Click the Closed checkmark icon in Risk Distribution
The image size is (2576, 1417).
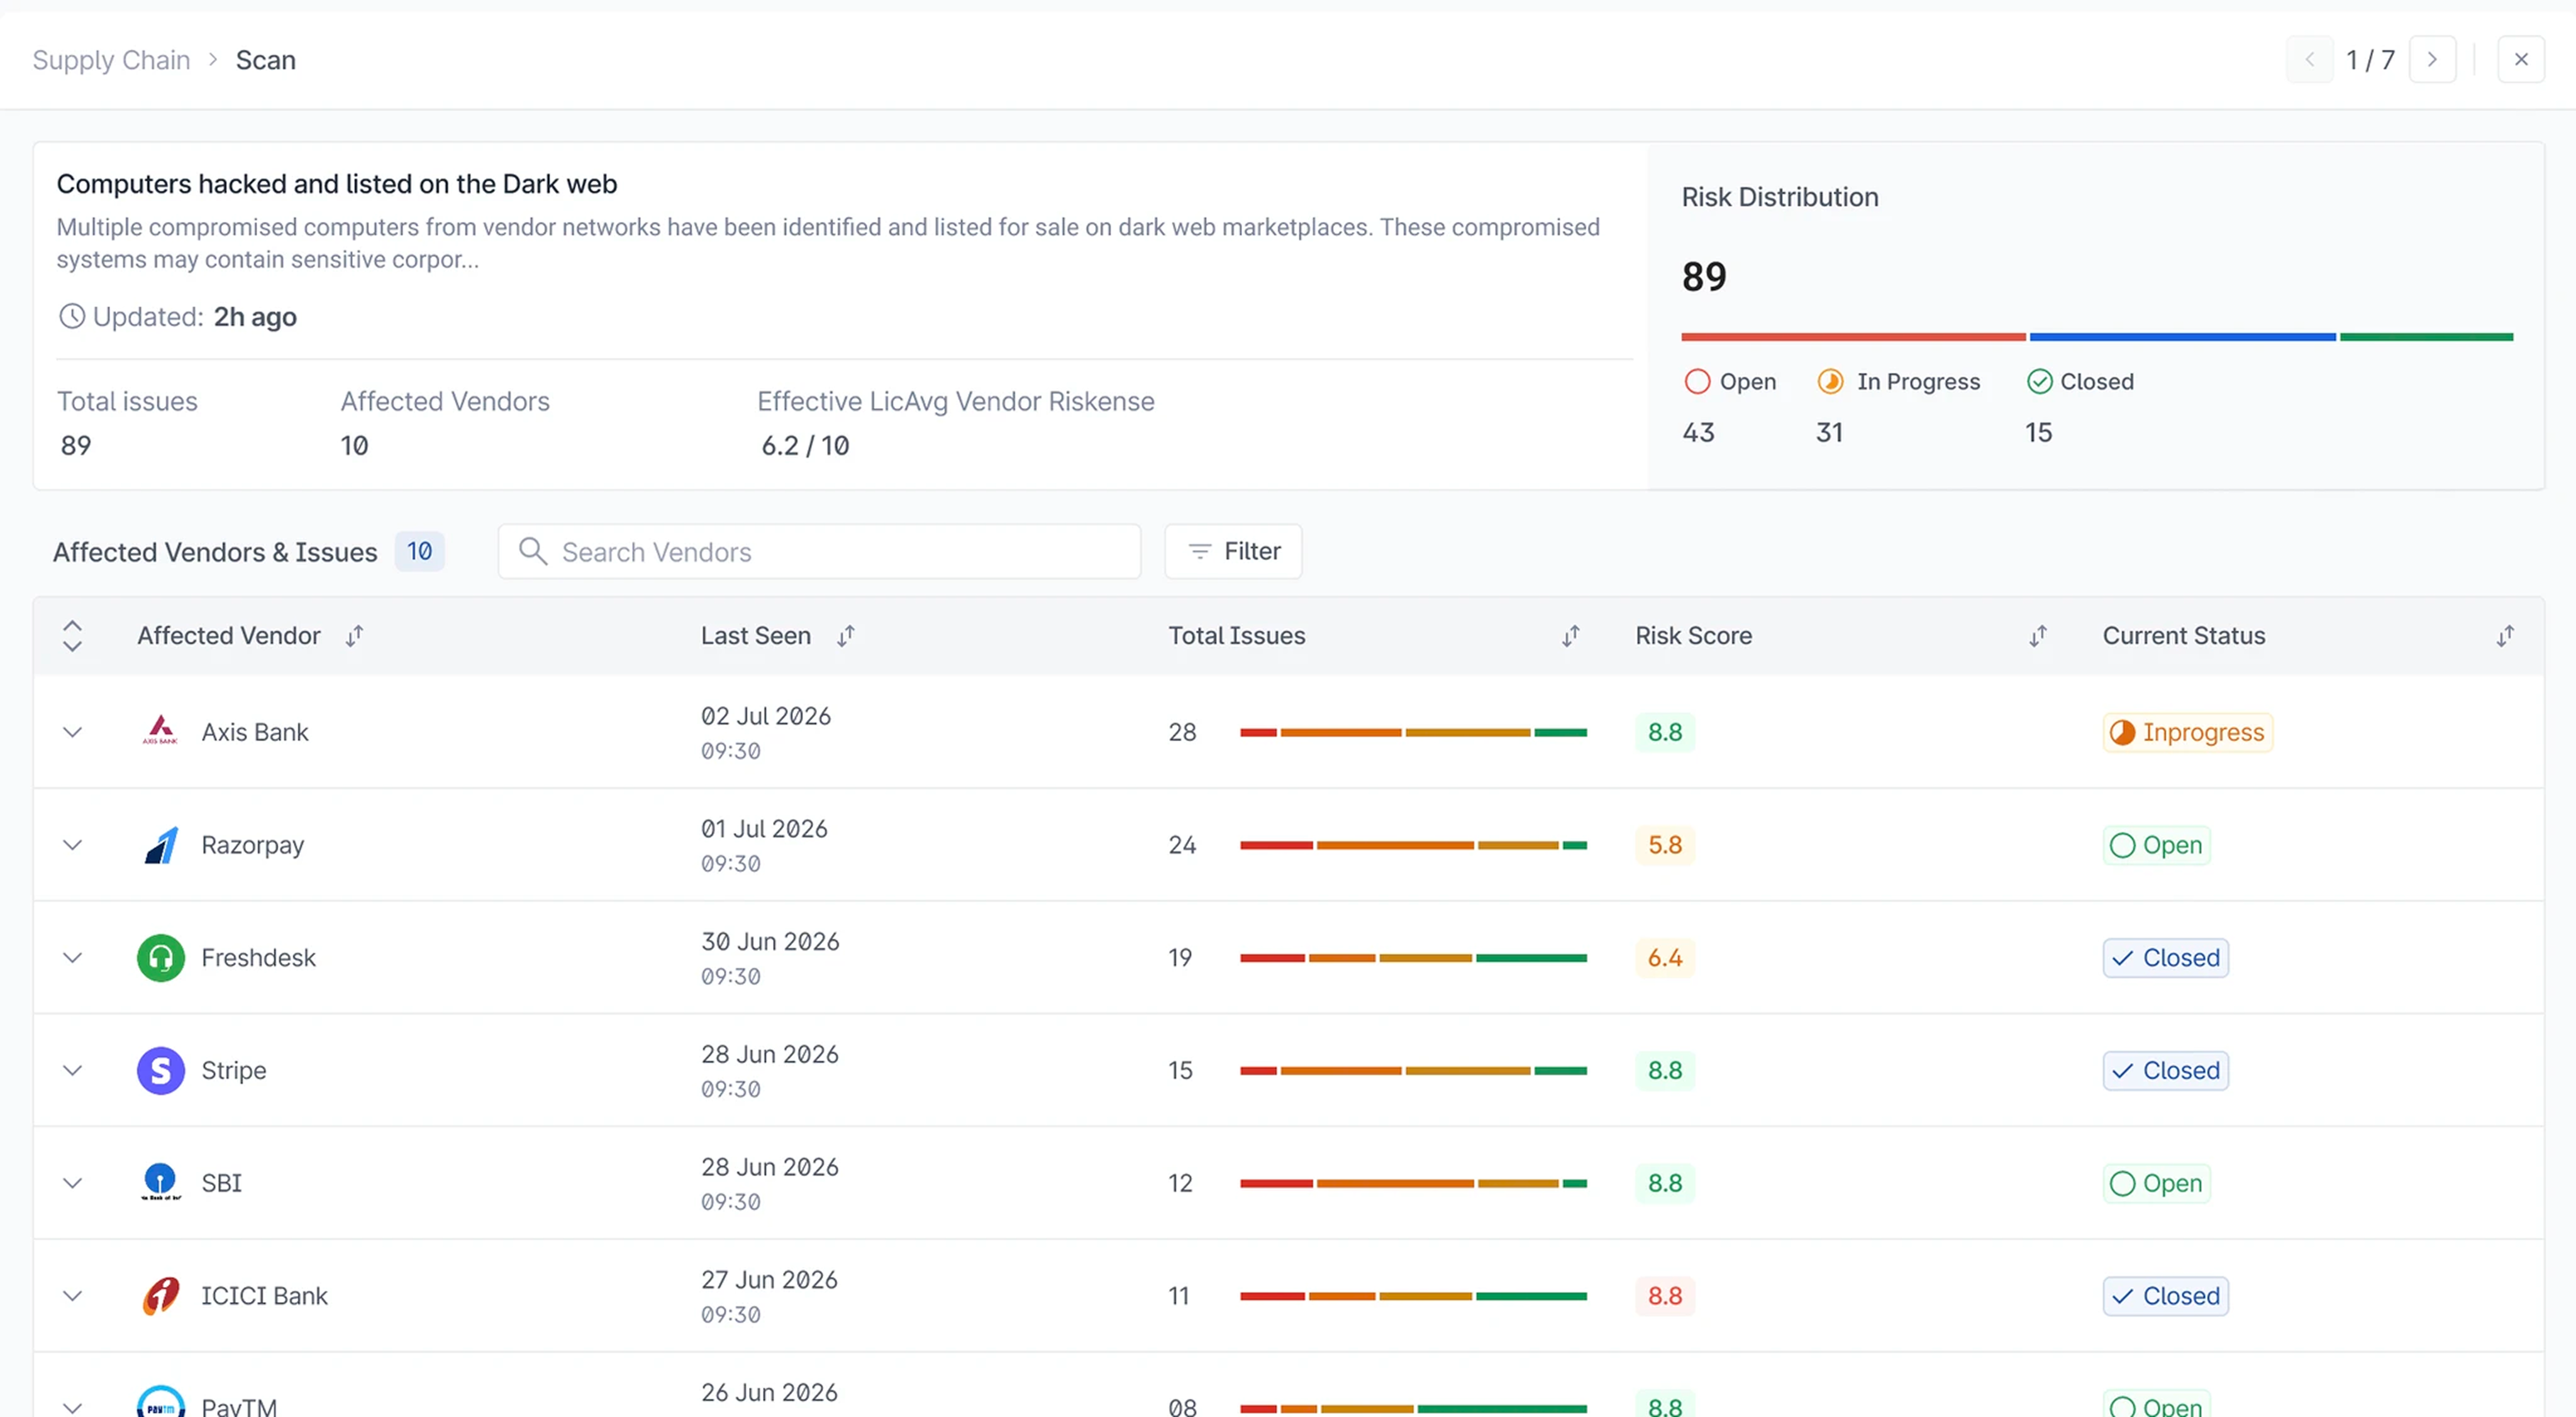coord(2040,382)
